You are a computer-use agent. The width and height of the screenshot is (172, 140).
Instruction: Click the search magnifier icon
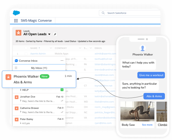click(103, 13)
